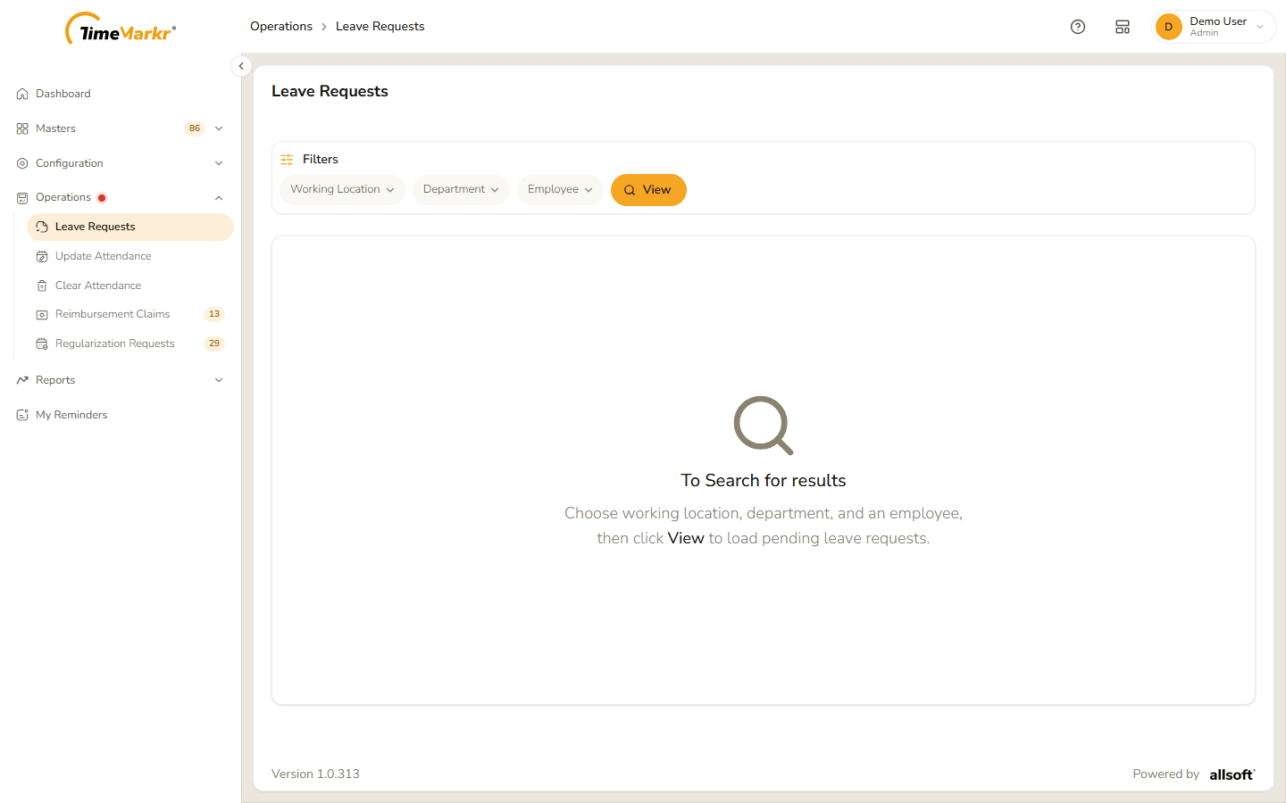Open the help question mark icon

pos(1078,27)
